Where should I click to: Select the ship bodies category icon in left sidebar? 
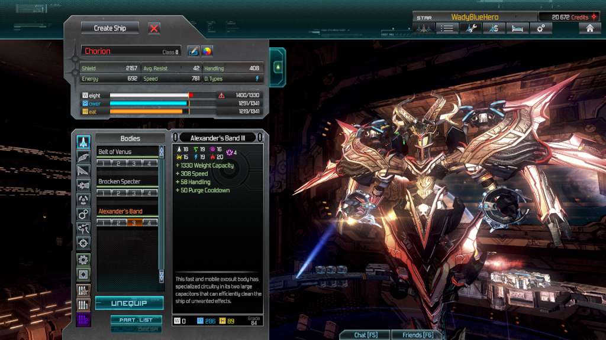point(83,140)
